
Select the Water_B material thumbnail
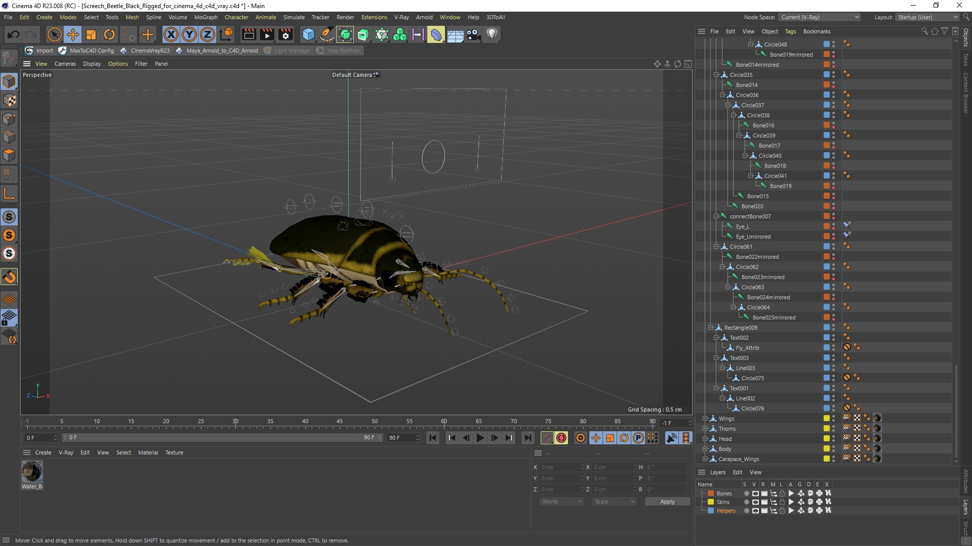32,471
